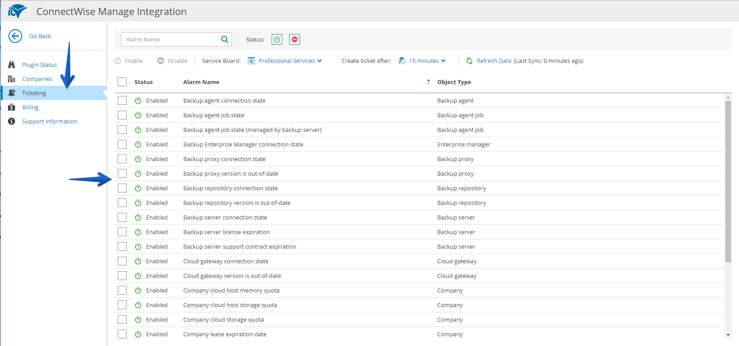Viewport: 739px width, 346px height.
Task: Check the Cloud gateway version is out-of-date row
Action: 122,276
